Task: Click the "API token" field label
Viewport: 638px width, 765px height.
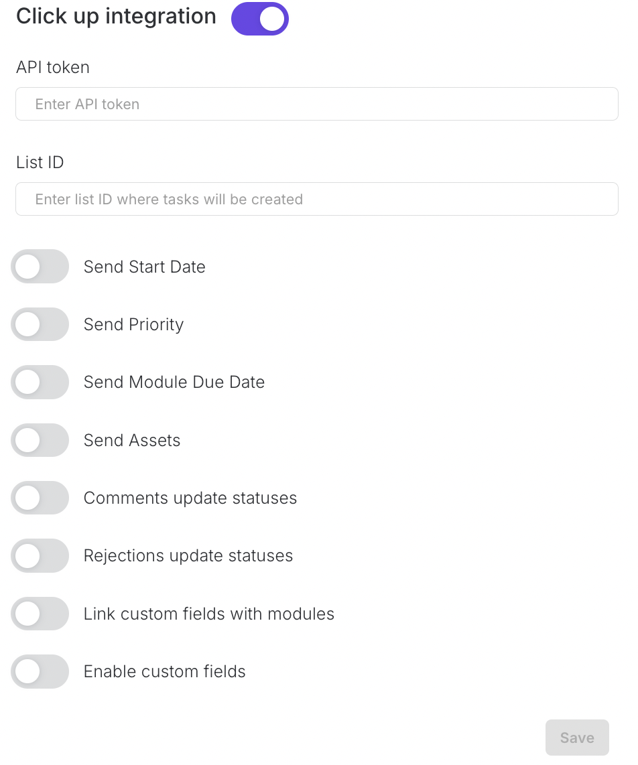Action: [x=53, y=67]
